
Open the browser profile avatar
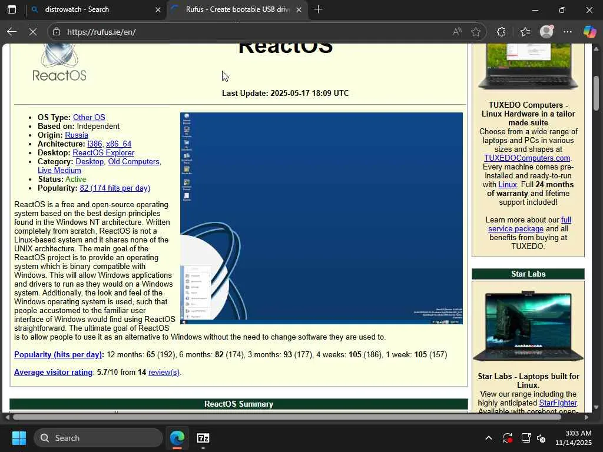[x=546, y=32]
